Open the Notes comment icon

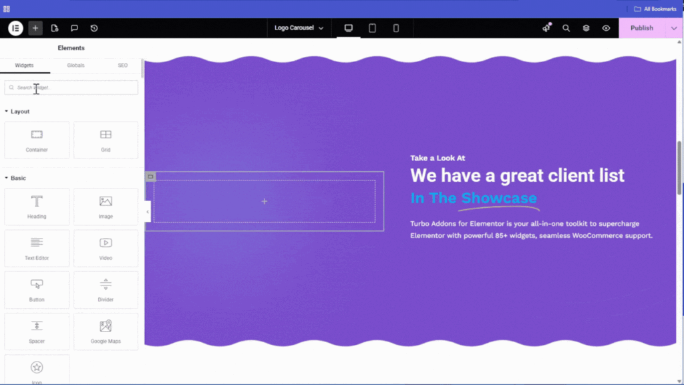[x=74, y=28]
